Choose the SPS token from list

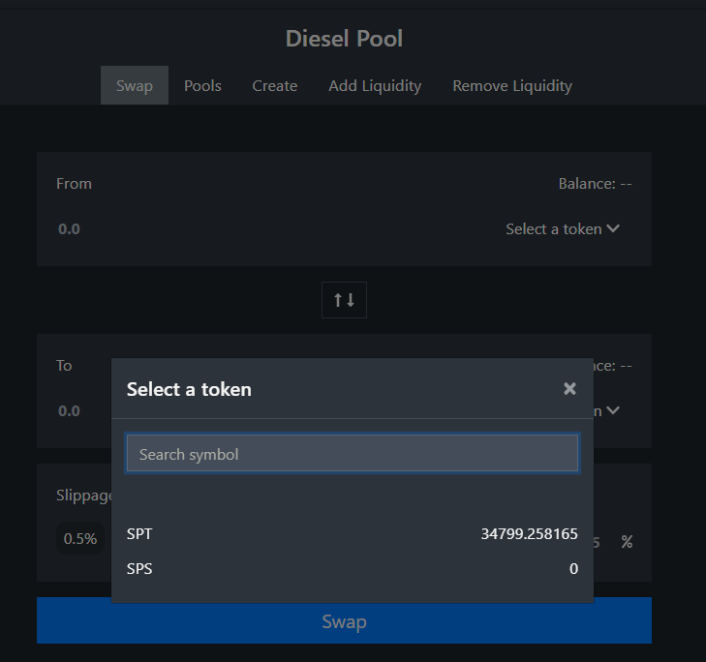tap(353, 569)
